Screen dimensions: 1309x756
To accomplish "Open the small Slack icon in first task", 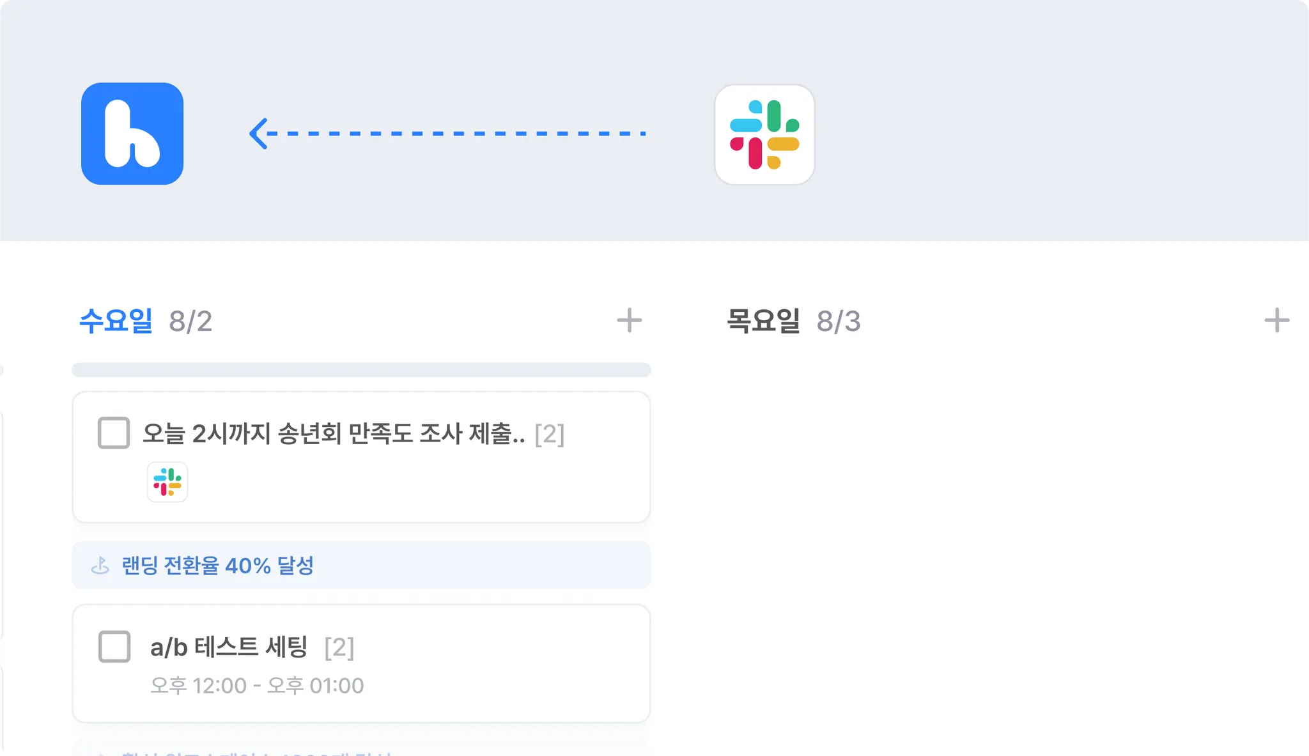I will [167, 482].
